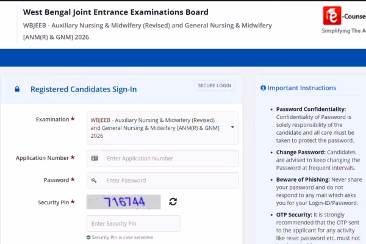The height and width of the screenshot is (244, 366).
Task: Click the 'Change Password:' instruction heading
Action: point(301,152)
